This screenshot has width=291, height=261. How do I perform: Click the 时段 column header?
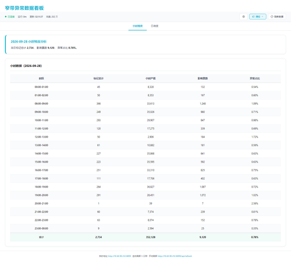click(x=41, y=79)
